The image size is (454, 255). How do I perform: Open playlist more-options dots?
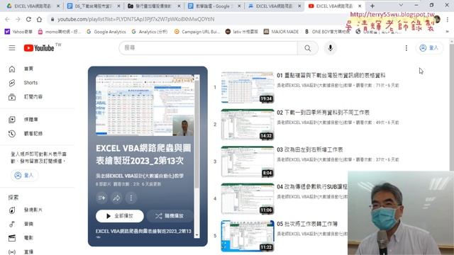[131, 198]
